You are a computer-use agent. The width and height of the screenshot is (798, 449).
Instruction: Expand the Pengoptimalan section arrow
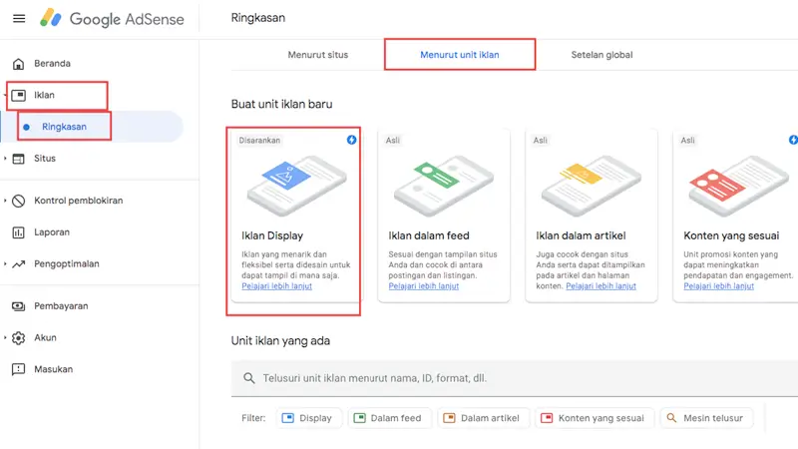(x=5, y=263)
